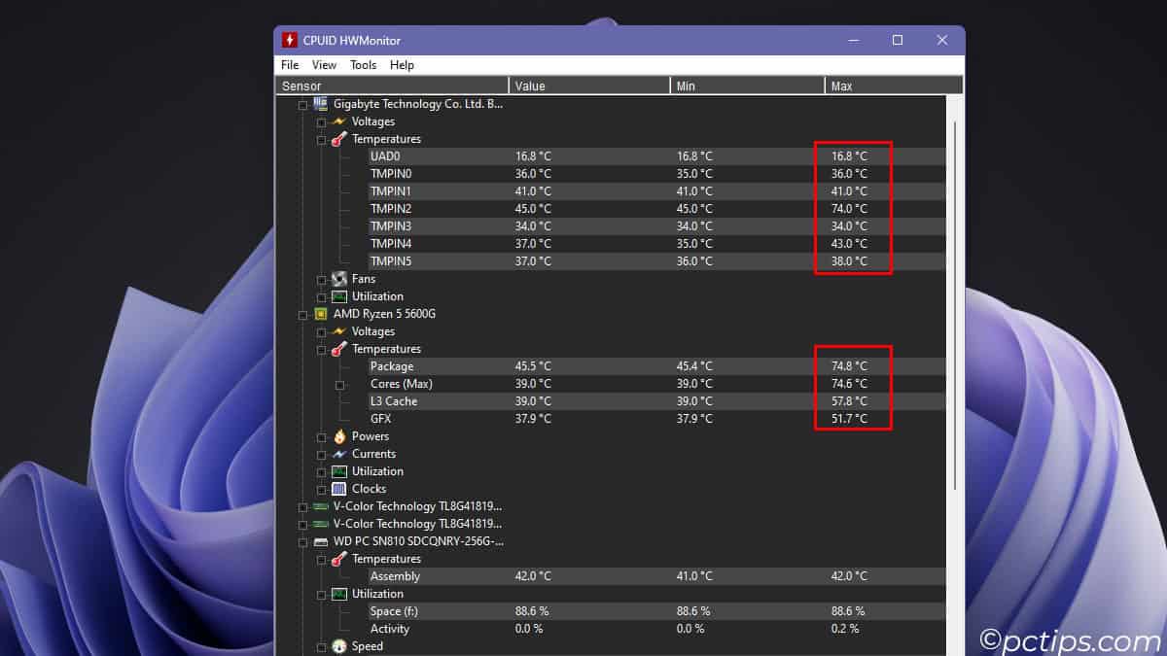Click the Speed gauge icon
The width and height of the screenshot is (1167, 656).
pyautogui.click(x=338, y=646)
